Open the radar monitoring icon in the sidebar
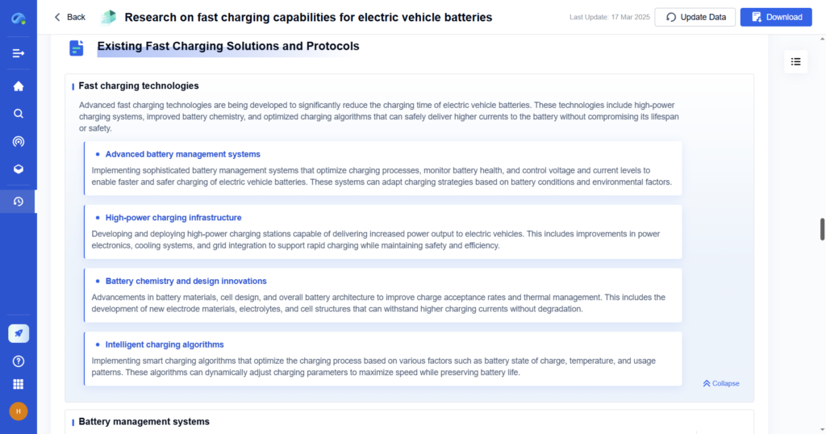Viewport: 826px width, 434px height. coord(18,141)
